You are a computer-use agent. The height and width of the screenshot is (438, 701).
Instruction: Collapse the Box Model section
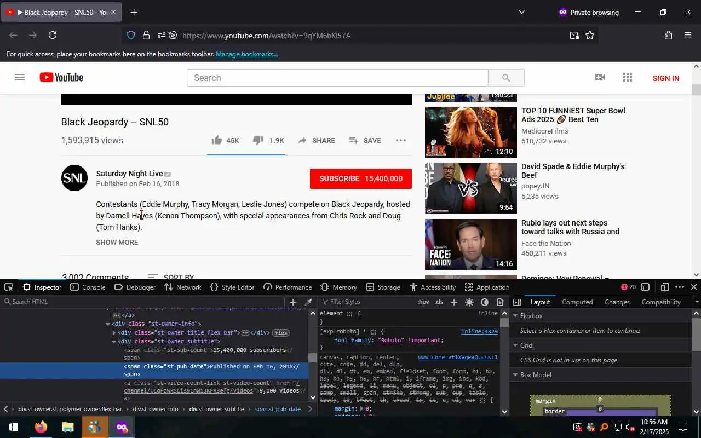(515, 375)
